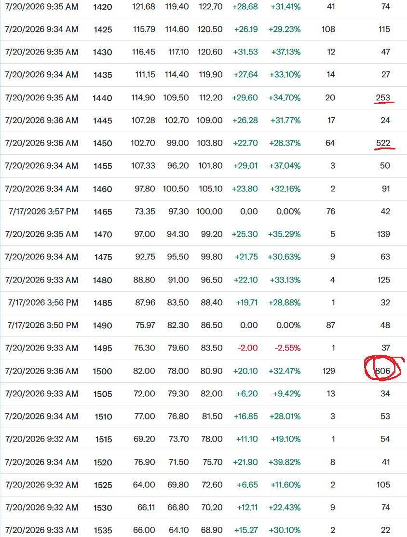The height and width of the screenshot is (537, 407).
Task: Select the +39.82% percent change value
Action: coord(285,462)
